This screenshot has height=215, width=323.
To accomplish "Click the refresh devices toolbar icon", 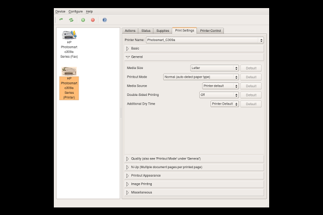I will point(71,20).
